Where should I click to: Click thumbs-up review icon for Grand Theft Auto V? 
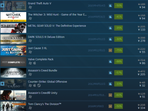pyautogui.click(x=110, y=6)
